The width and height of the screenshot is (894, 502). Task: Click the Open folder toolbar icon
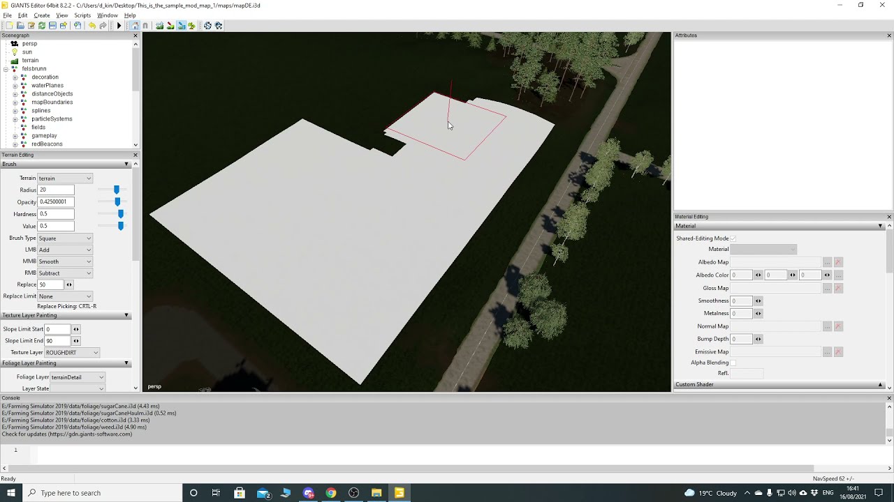click(x=20, y=26)
